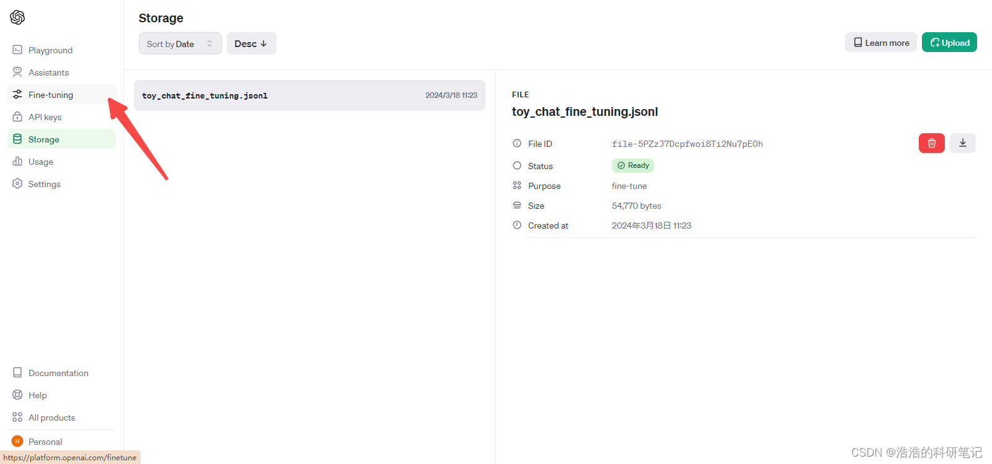Open the Usage page
Image resolution: width=992 pixels, height=464 pixels.
tap(61, 162)
